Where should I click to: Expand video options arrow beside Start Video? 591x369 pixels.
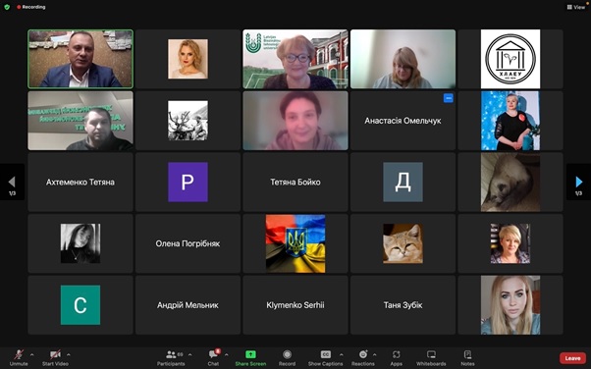pos(68,354)
